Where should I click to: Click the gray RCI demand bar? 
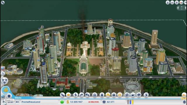click(x=128, y=102)
